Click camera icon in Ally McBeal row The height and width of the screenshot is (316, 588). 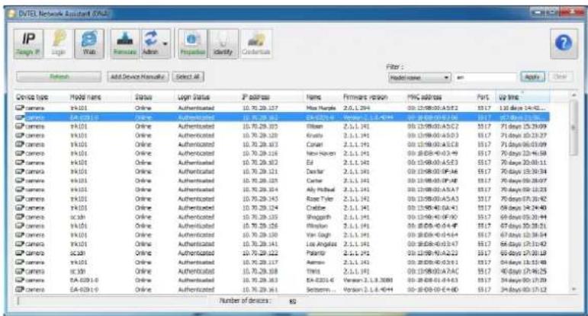click(20, 190)
